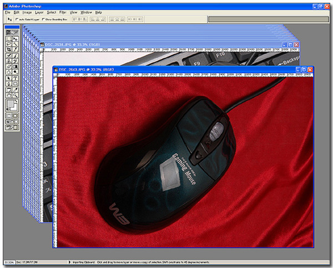This screenshot has width=333, height=268.
Task: Switch to Quick Mask mode
Action: (16, 115)
